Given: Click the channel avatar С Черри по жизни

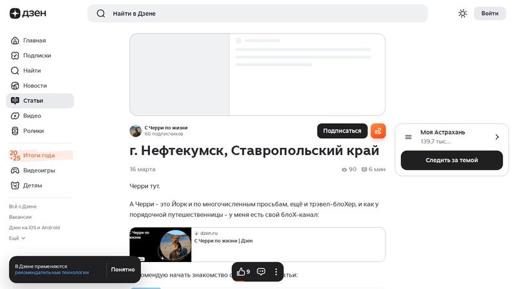Looking at the screenshot, I should (x=135, y=131).
